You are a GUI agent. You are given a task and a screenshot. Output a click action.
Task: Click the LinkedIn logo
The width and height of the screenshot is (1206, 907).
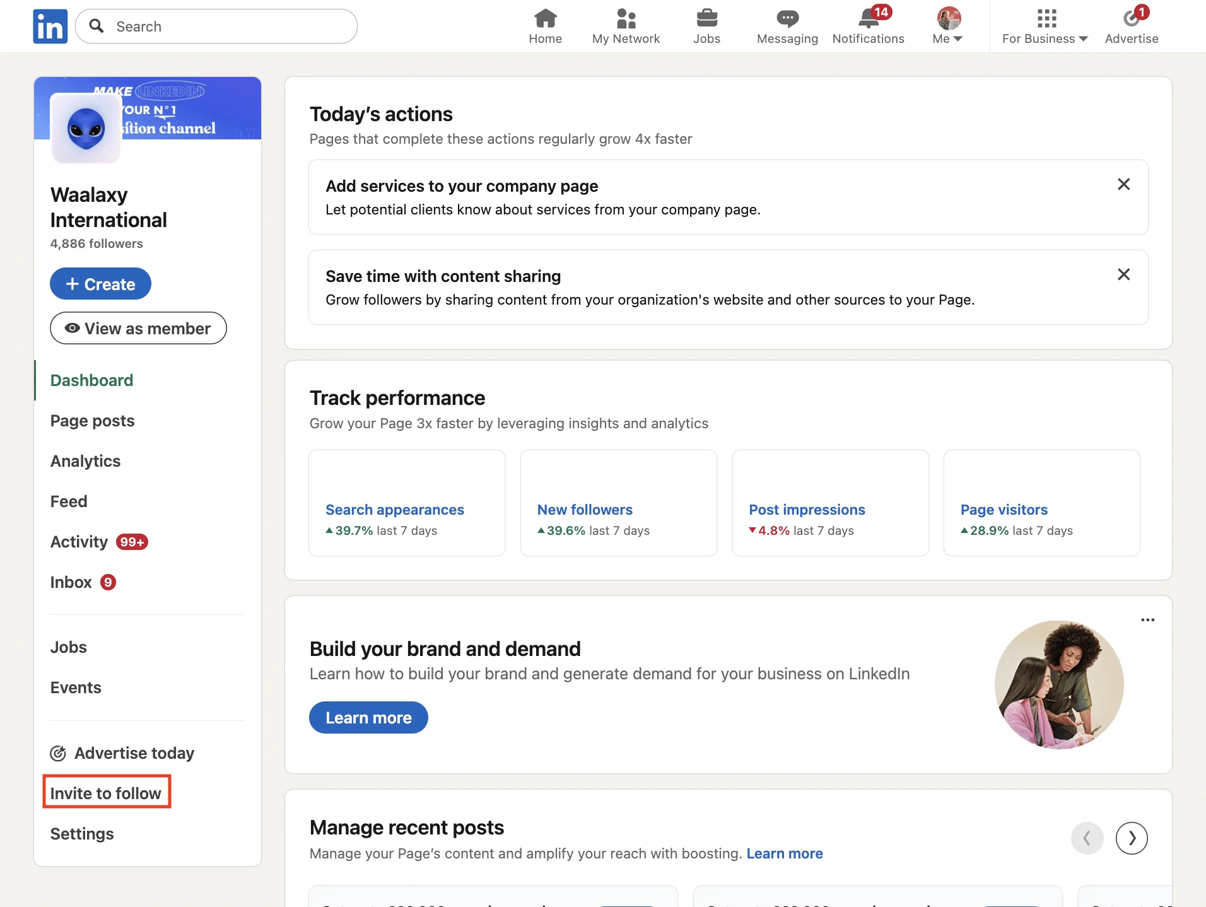50,26
